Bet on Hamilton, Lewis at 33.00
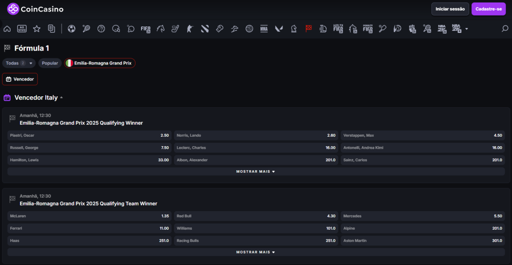Screen dimensions: 512x265 pyautogui.click(x=89, y=160)
